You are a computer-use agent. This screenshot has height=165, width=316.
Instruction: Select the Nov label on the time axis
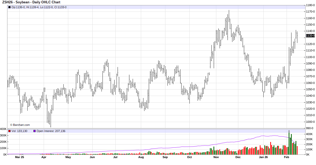pyautogui.click(x=216, y=157)
